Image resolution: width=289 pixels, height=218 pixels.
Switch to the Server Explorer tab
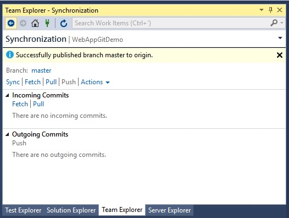169,210
